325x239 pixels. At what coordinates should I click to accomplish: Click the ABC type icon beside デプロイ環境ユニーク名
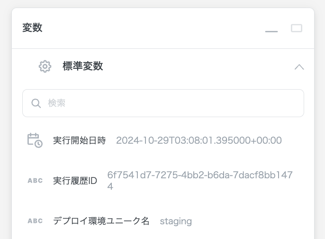click(35, 221)
